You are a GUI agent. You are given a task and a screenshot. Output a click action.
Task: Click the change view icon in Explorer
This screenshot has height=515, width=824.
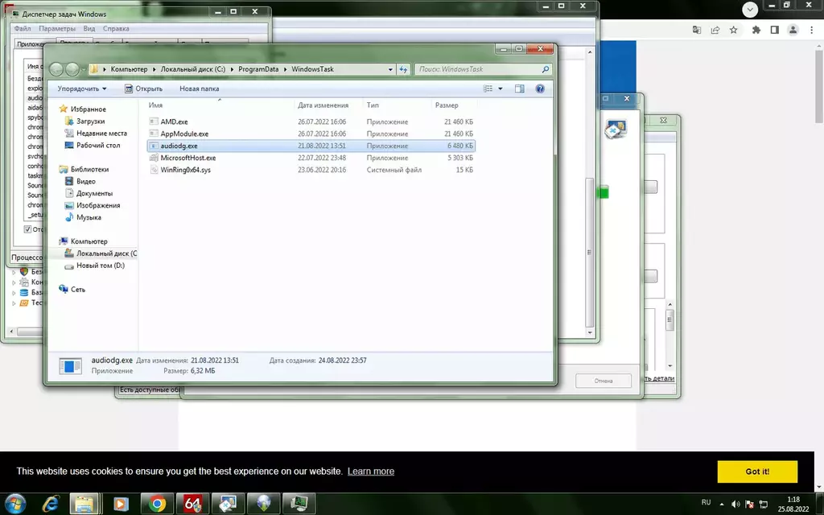(x=488, y=89)
